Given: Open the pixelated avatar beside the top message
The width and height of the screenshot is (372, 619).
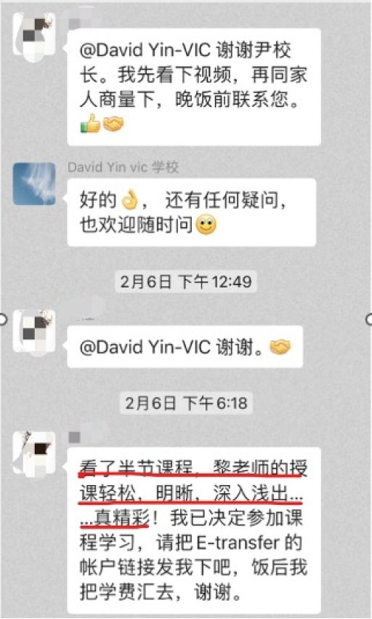Looking at the screenshot, I should coord(34,36).
